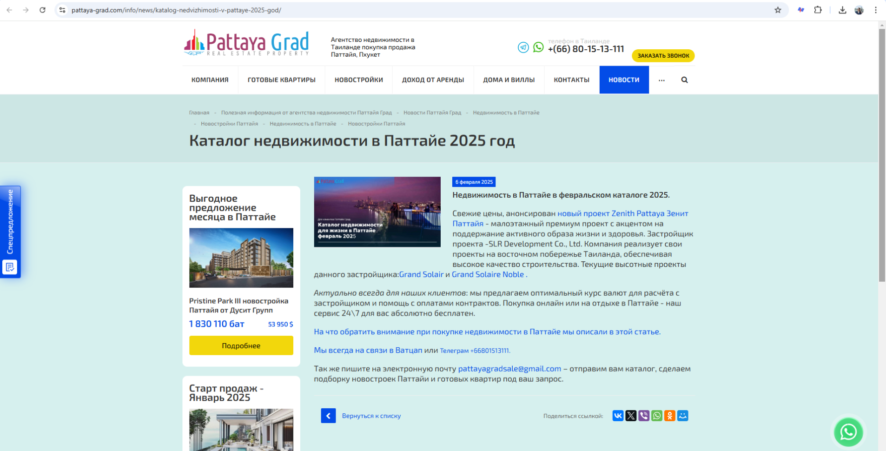This screenshot has width=886, height=451.
Task: Click the ЗАКАЗАТЬ ЗВОНОК button
Action: (663, 56)
